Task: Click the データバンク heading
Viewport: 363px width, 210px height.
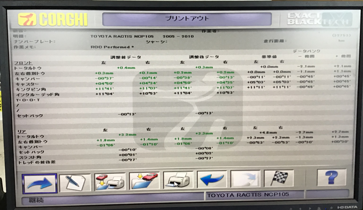Action: coord(307,51)
